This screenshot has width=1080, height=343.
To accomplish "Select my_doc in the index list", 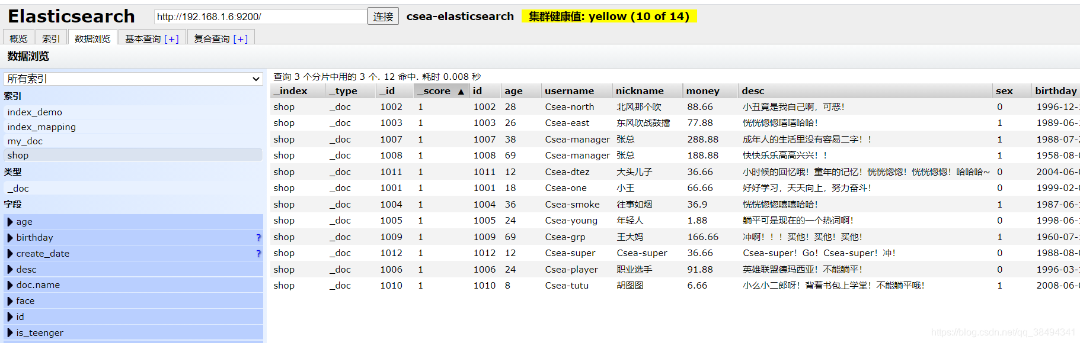I will 133,141.
